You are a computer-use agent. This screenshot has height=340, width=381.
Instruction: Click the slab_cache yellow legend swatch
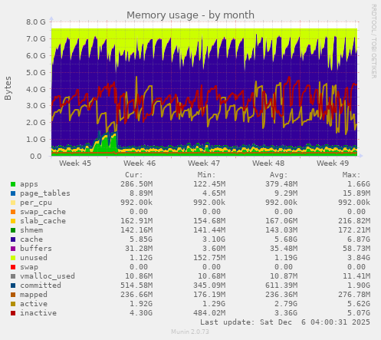[x=13, y=221]
